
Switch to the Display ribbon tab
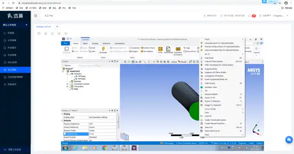click(95, 43)
